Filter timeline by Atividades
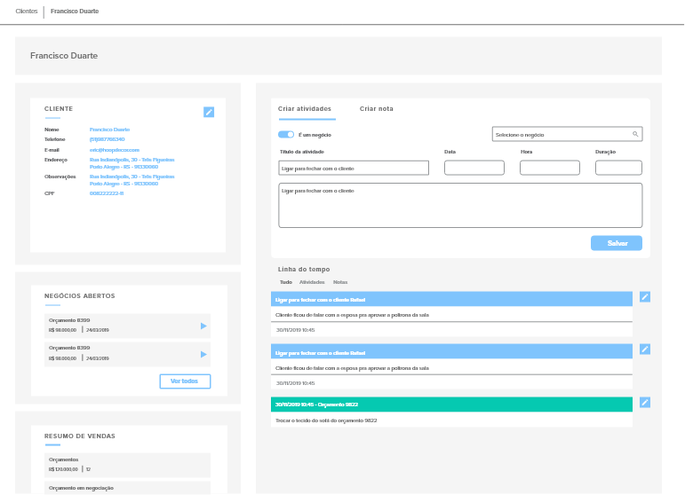685x495 pixels. (312, 282)
